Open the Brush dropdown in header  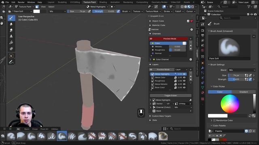click(x=126, y=11)
